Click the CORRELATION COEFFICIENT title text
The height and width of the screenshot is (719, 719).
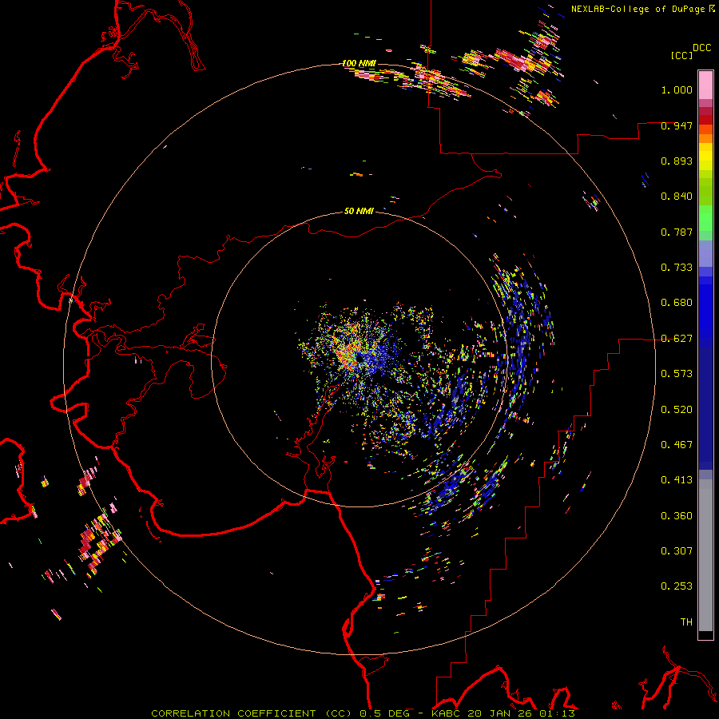click(x=234, y=713)
